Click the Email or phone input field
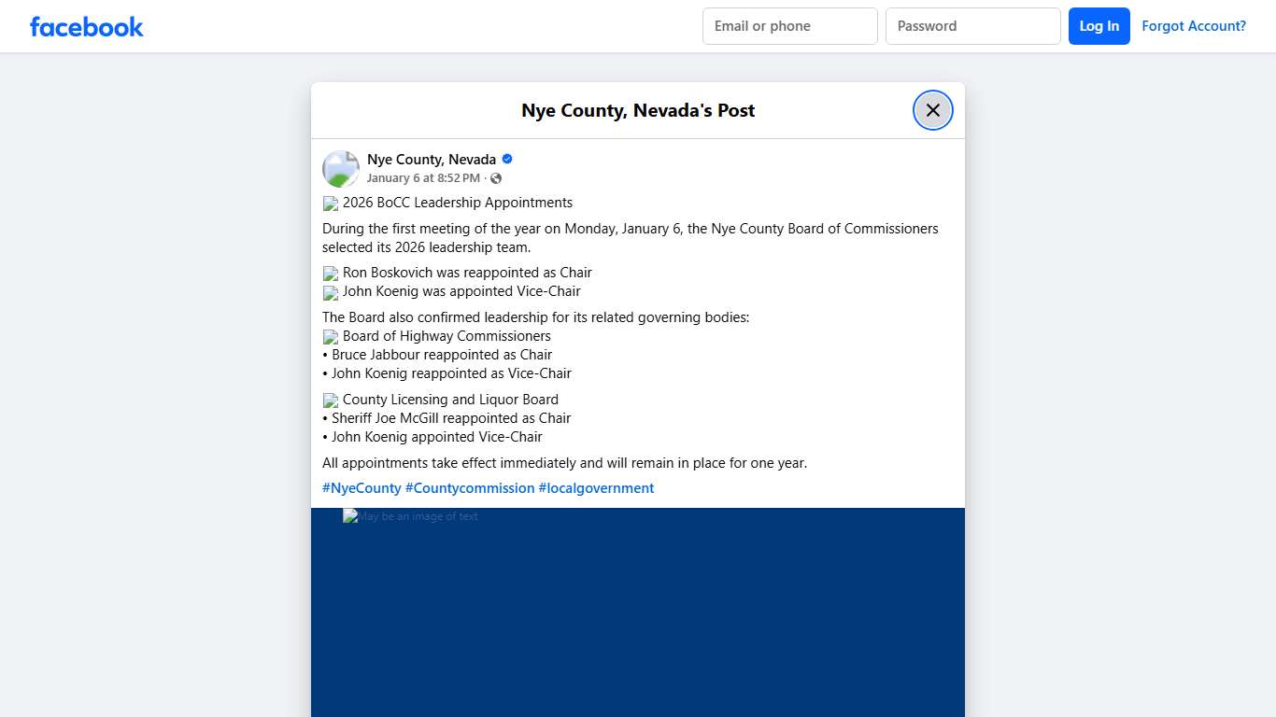1276x717 pixels. point(789,26)
